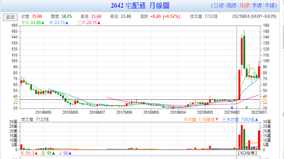Click the 開盤 34.75 opening price value
284x159 pixels.
click(66, 16)
